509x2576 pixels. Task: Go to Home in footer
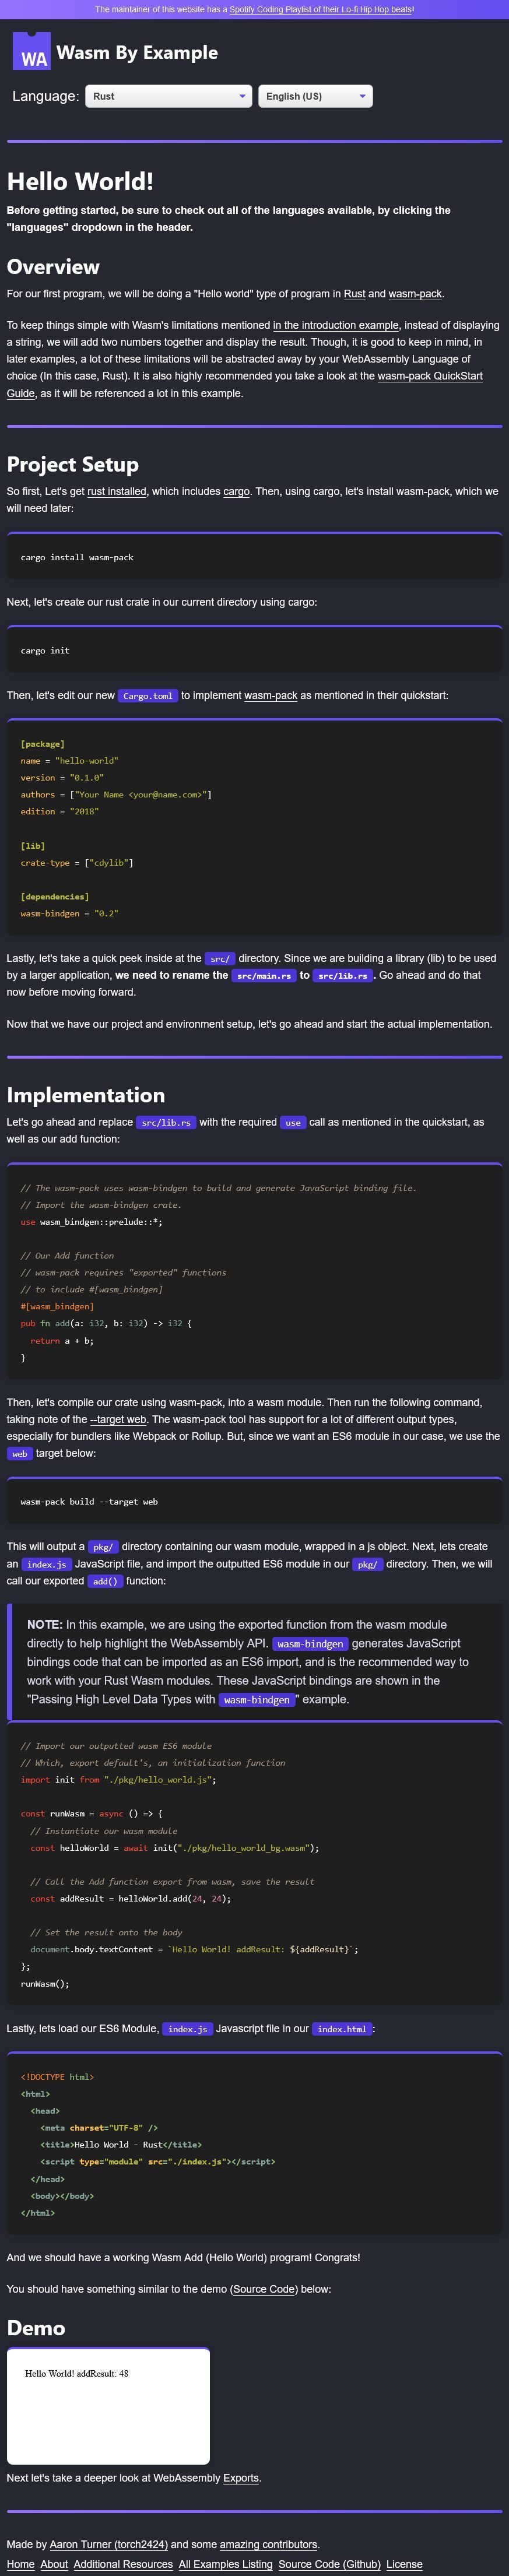coord(21,2564)
